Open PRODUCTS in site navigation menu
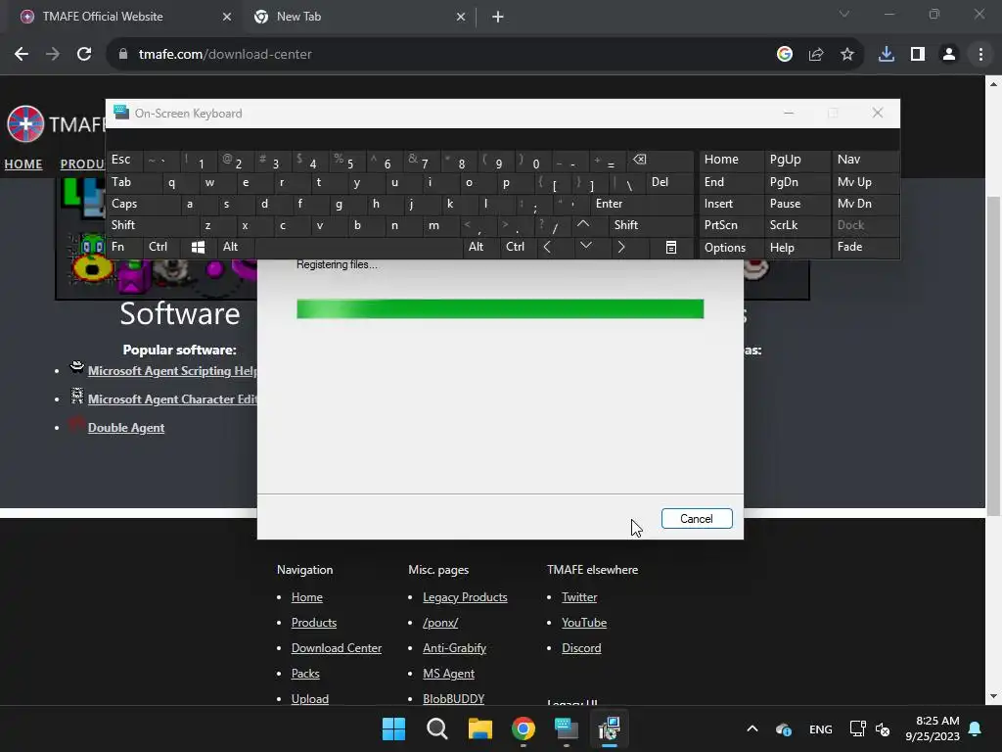 [x=82, y=164]
